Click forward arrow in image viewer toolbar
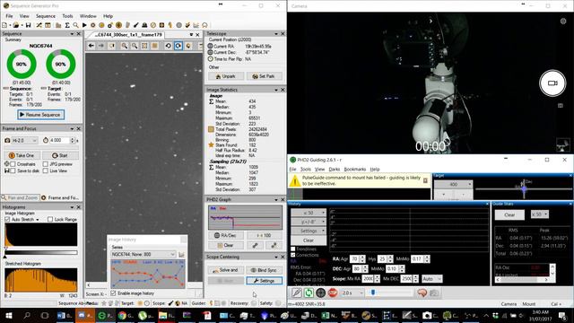The width and height of the screenshot is (574, 323). [x=101, y=46]
